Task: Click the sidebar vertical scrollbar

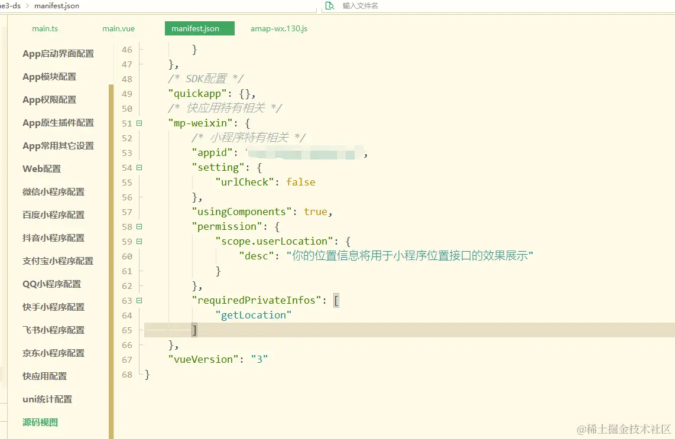Action: (x=111, y=262)
